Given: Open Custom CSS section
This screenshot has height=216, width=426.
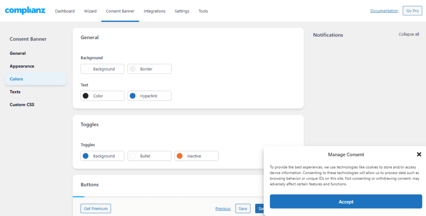Looking at the screenshot, I should pyautogui.click(x=22, y=105).
